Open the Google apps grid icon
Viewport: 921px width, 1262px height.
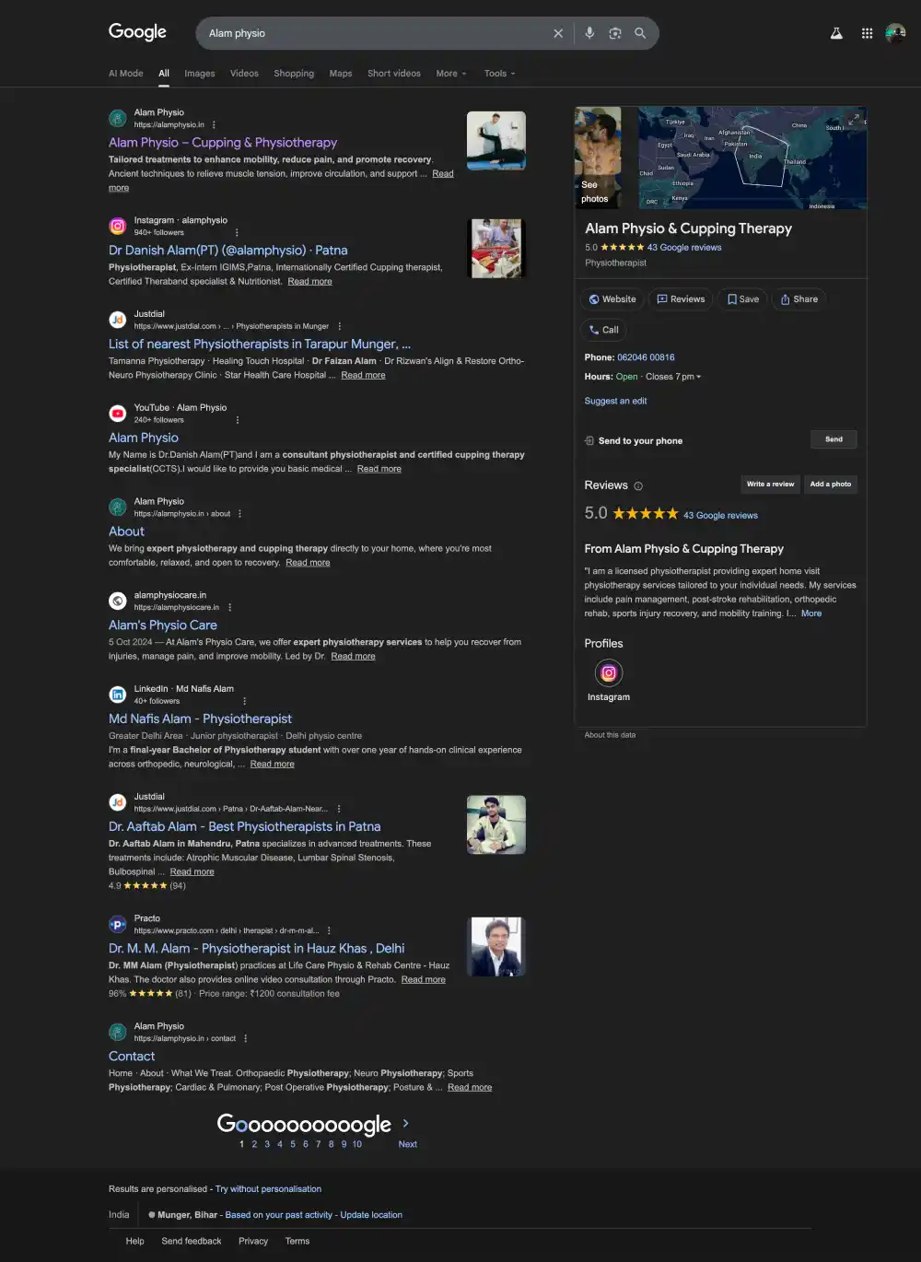tap(867, 33)
